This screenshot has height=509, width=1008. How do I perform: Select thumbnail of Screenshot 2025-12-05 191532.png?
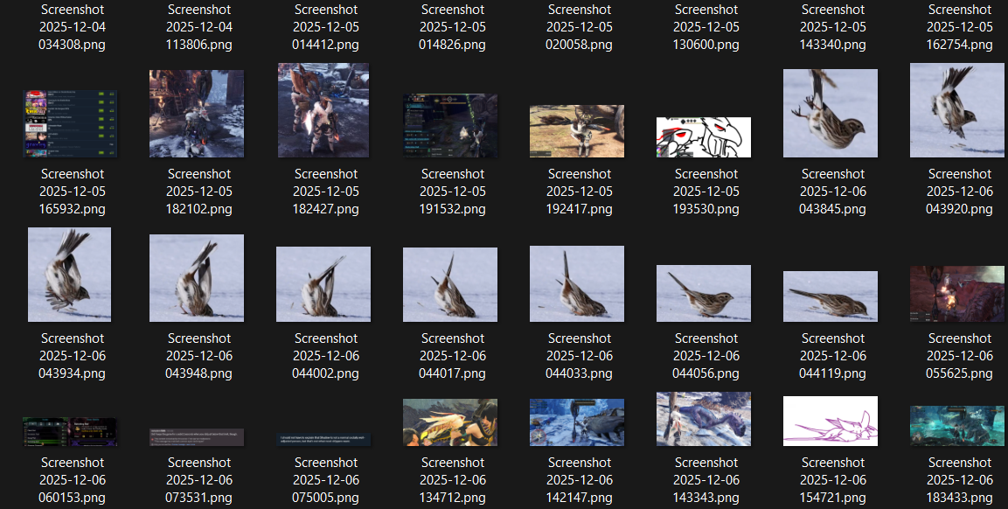[x=450, y=125]
